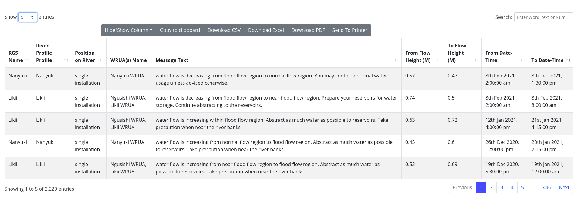This screenshot has width=577, height=201.
Task: Sort by River Profile column arrows
Action: pyautogui.click(x=66, y=60)
